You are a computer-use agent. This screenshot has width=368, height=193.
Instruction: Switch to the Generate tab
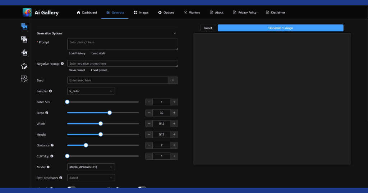115,13
